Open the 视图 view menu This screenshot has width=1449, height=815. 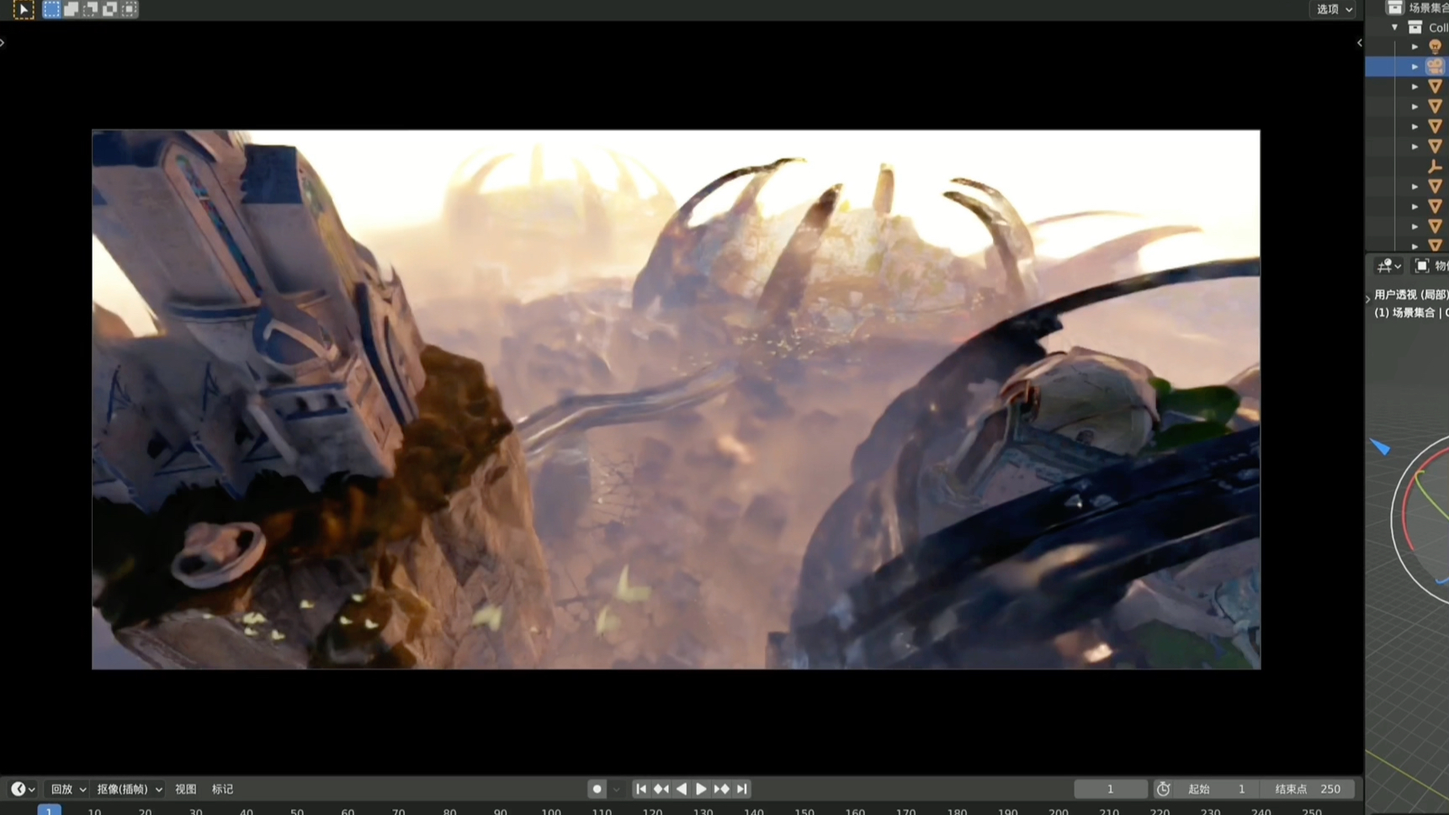[185, 789]
